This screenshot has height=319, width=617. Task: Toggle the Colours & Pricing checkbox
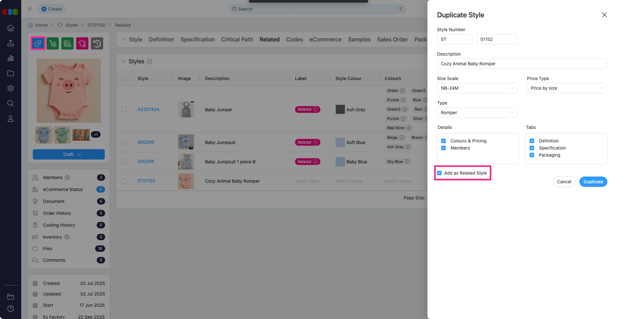443,141
